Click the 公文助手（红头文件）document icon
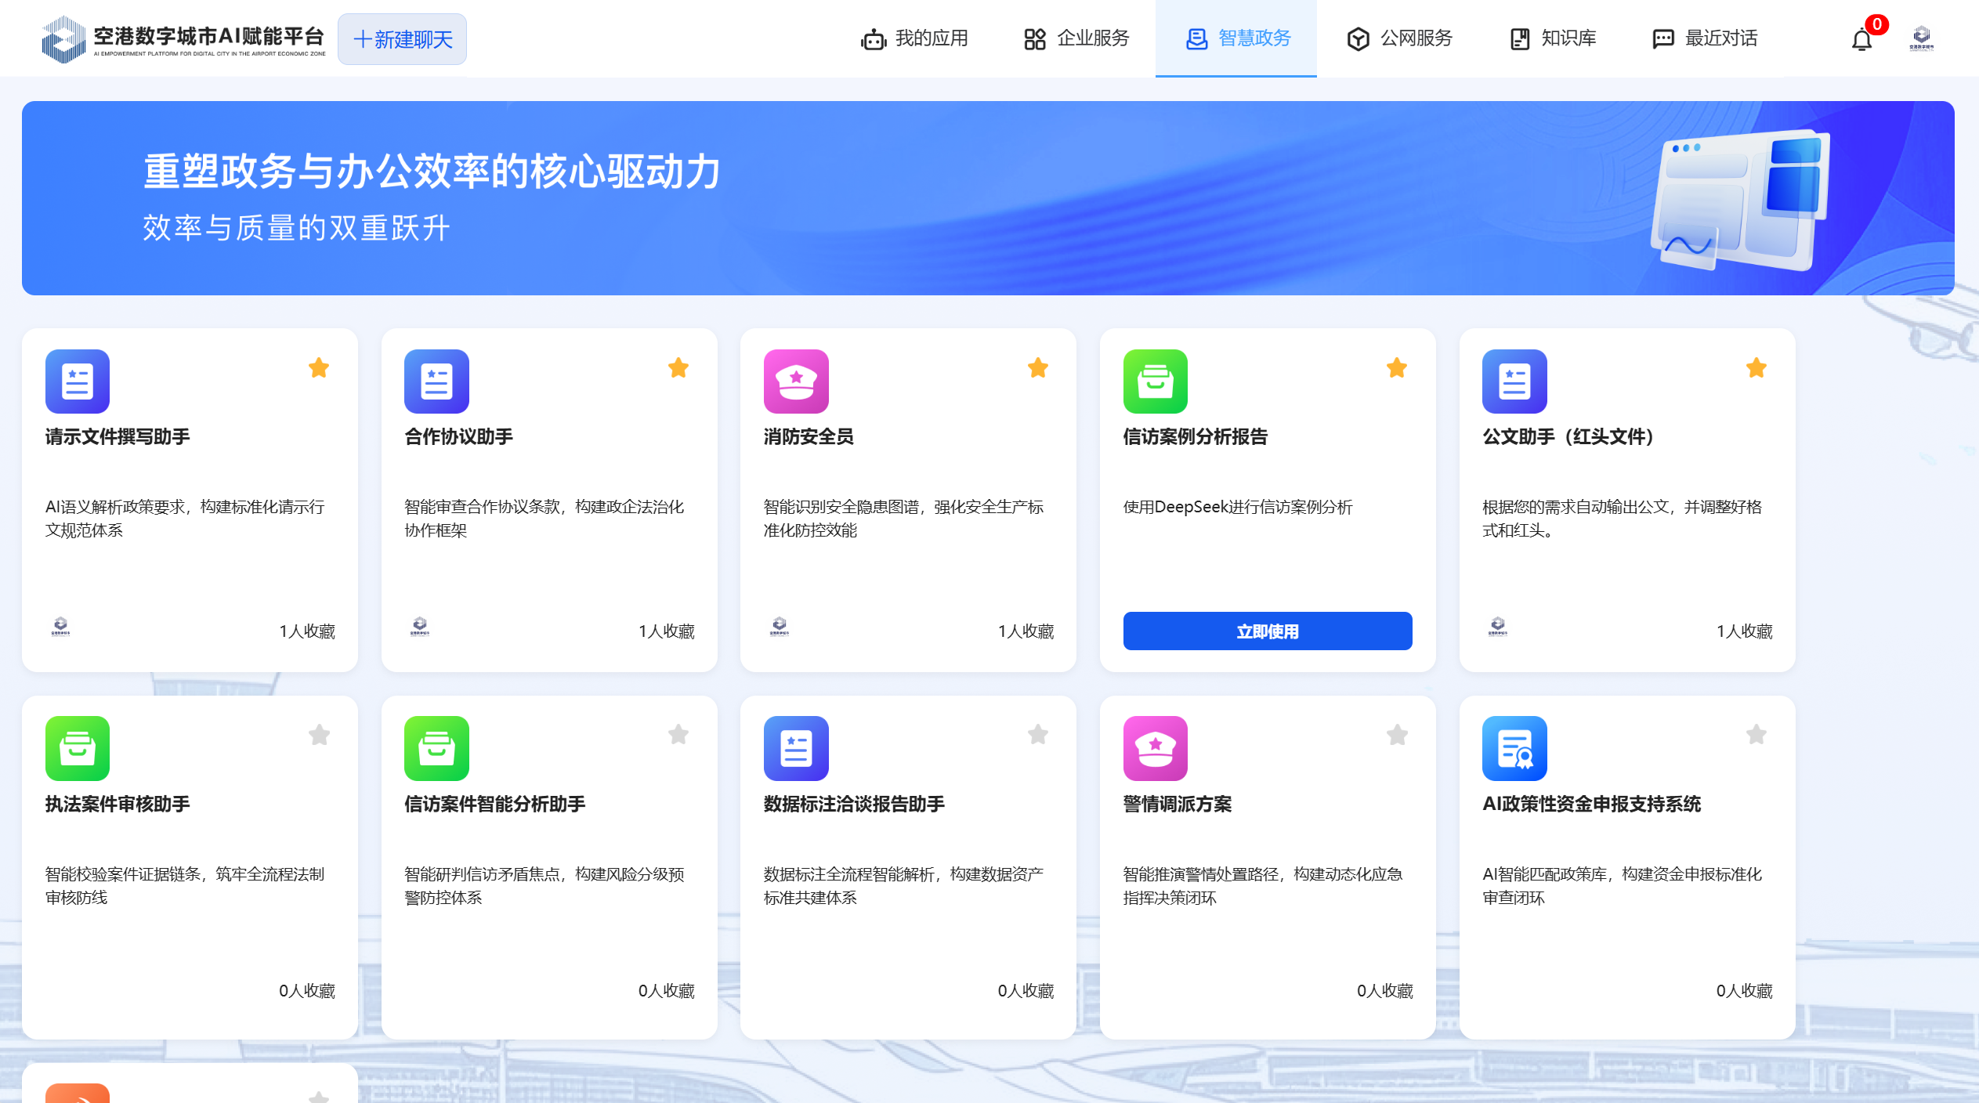Screen dimensions: 1979x1103 click(x=1514, y=382)
